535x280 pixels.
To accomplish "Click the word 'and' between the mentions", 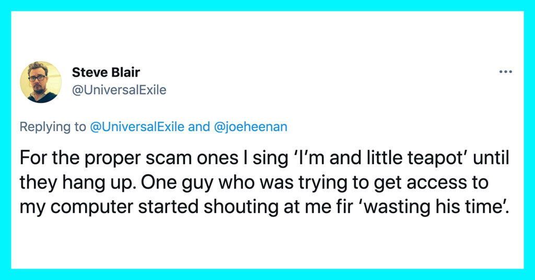I will pyautogui.click(x=199, y=127).
